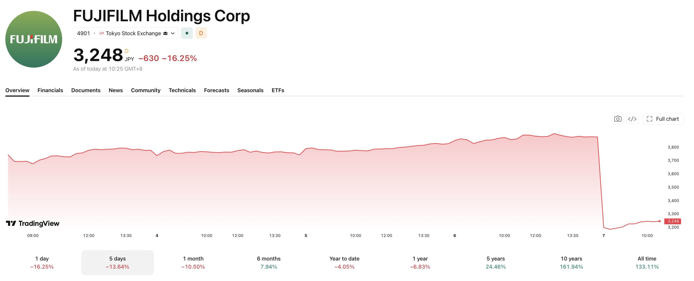
Task: Click the 3,248 current price label
Action: coord(673,221)
